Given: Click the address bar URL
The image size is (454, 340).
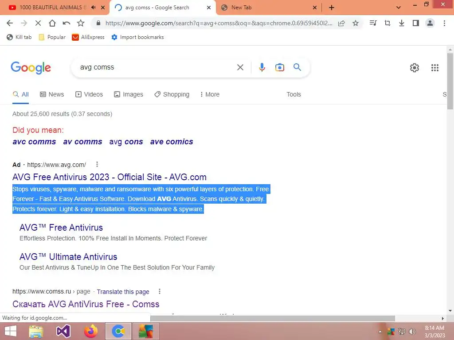Looking at the screenshot, I should click(x=219, y=23).
